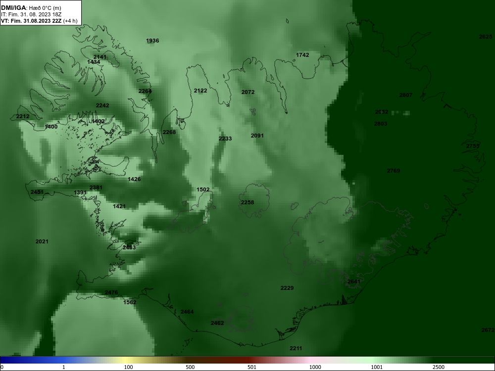This screenshot has width=495, height=371.
Task: Click the color scale label 0
Action: click(x=2, y=367)
